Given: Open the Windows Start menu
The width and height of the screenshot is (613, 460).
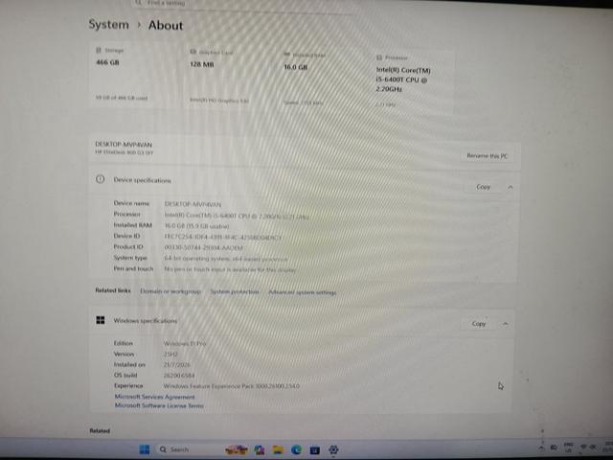Looking at the screenshot, I should click(145, 449).
